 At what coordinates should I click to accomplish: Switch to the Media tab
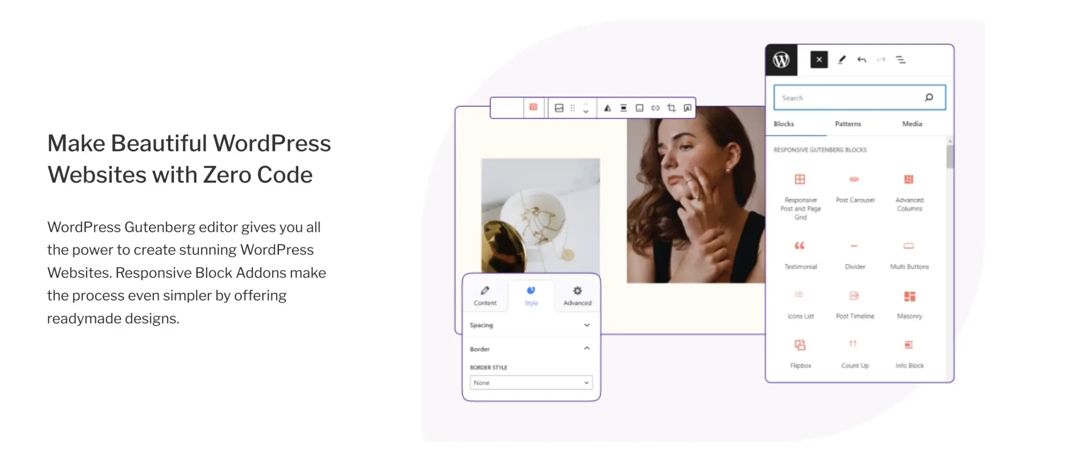click(x=912, y=124)
